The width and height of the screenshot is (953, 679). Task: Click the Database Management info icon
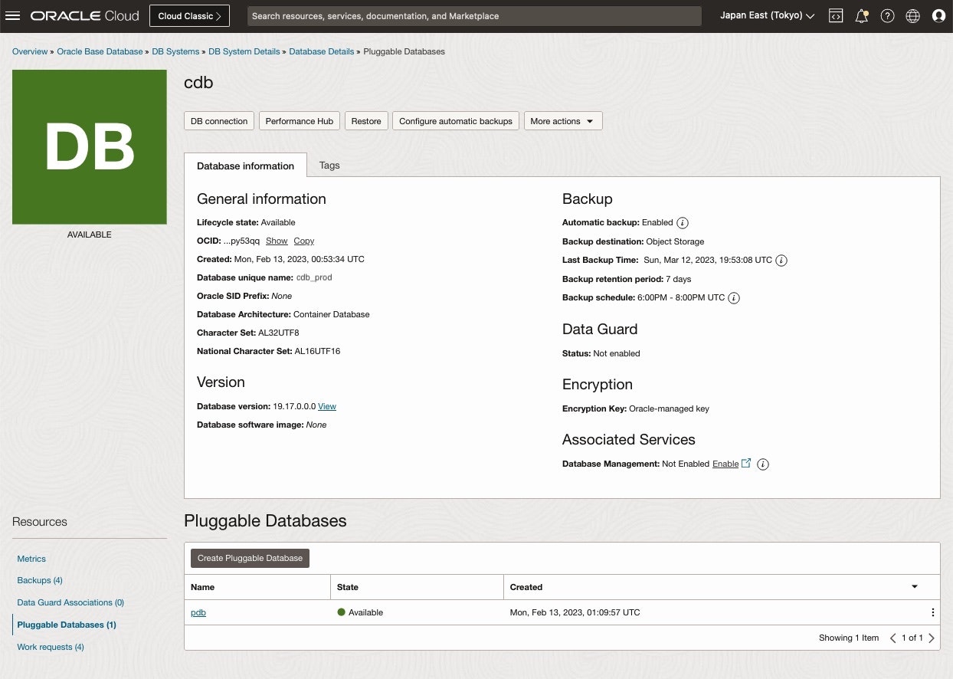click(763, 464)
